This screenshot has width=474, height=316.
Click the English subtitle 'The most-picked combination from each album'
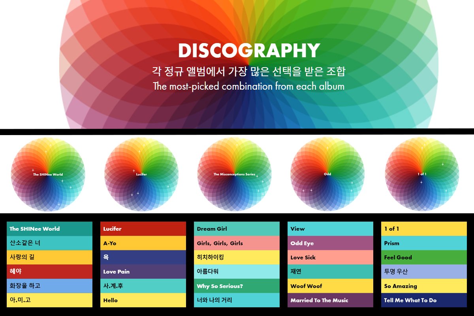click(x=249, y=86)
